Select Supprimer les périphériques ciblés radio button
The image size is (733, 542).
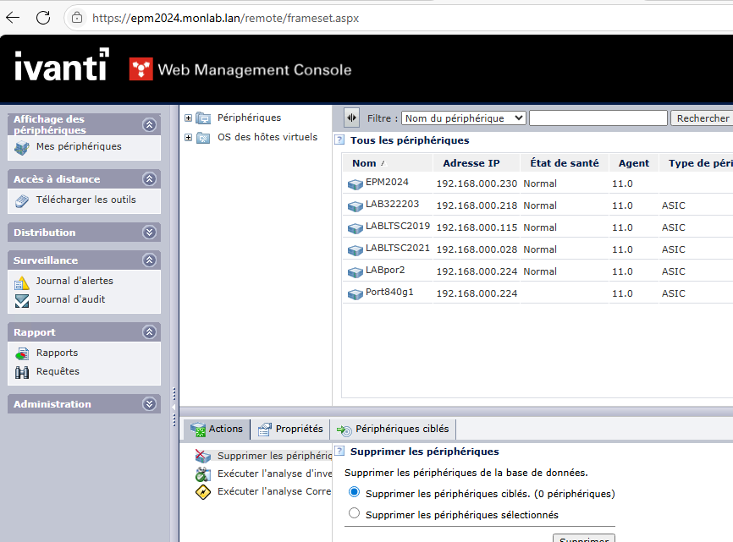tap(354, 493)
